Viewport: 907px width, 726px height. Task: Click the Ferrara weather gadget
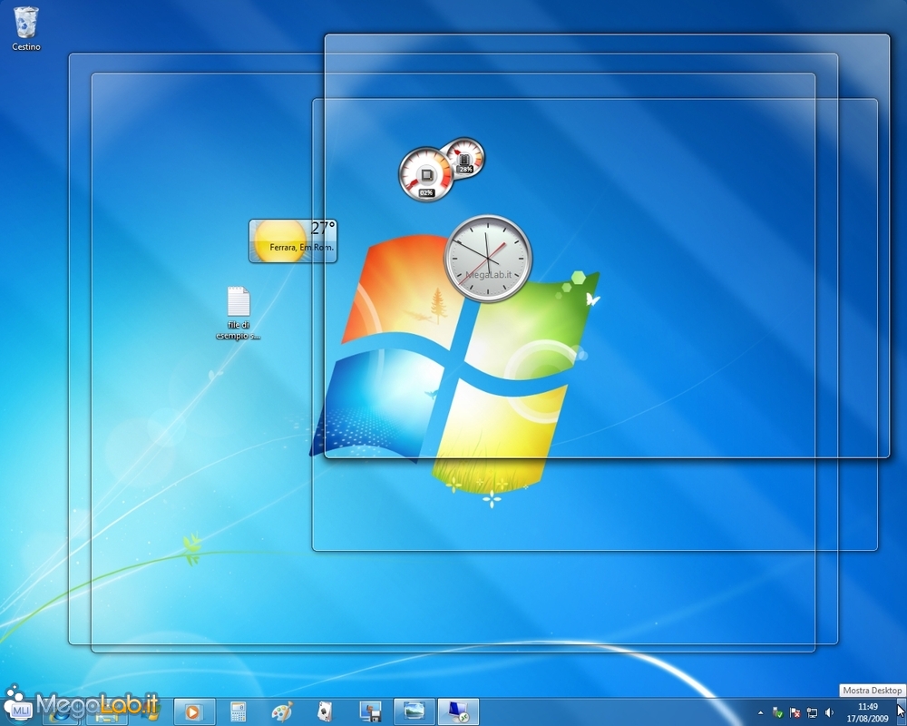point(293,240)
